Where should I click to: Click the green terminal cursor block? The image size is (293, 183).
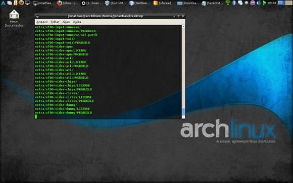36,116
